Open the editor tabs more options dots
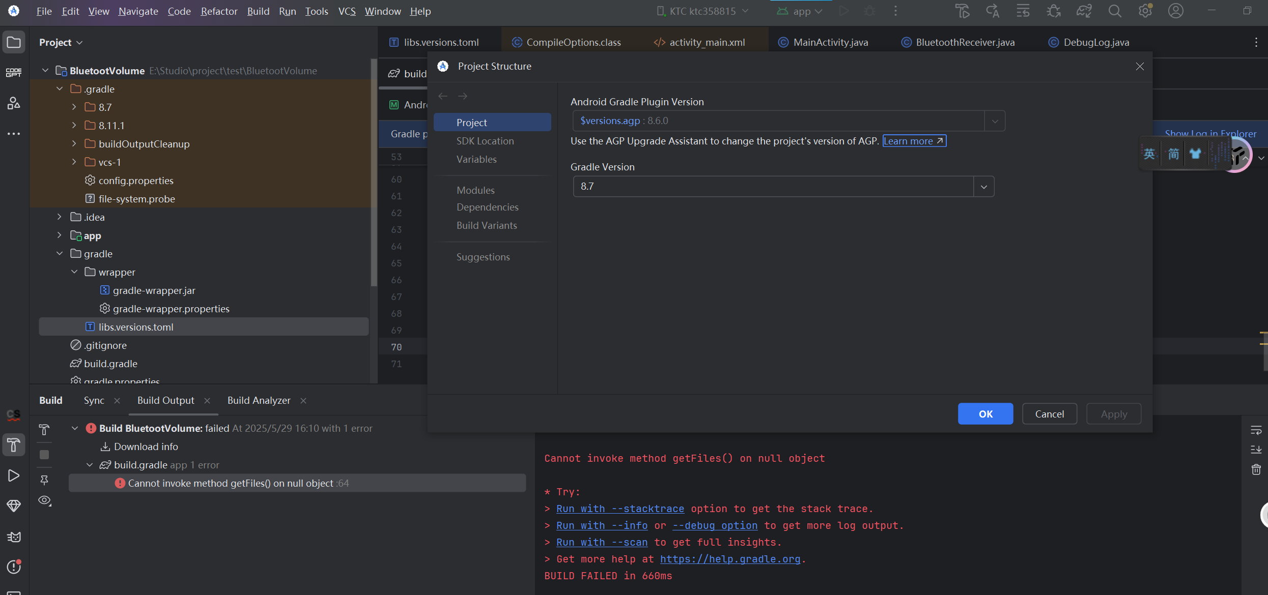The height and width of the screenshot is (595, 1268). pos(1256,42)
